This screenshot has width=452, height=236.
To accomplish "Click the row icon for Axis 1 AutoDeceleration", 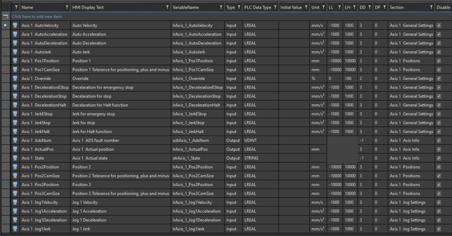I will point(15,43).
